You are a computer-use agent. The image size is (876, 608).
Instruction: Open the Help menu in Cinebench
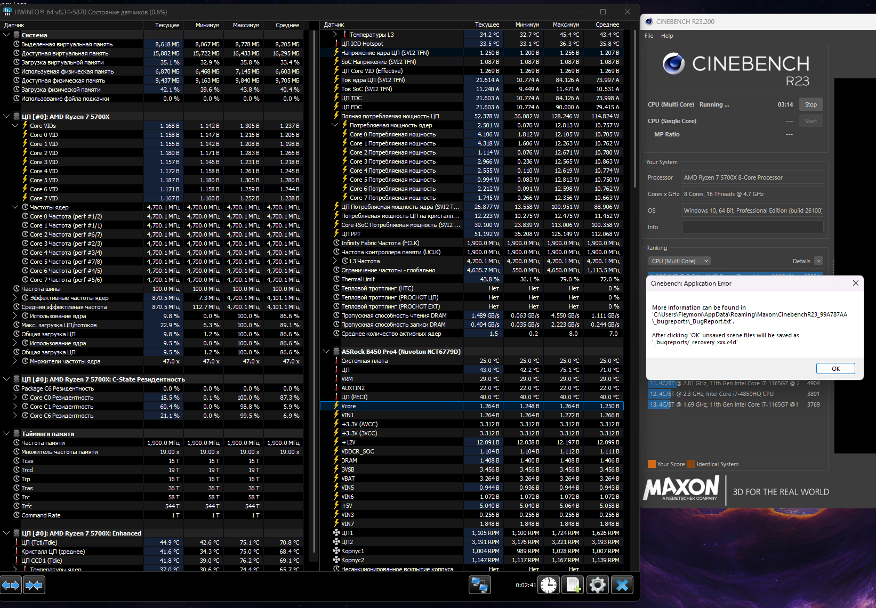pos(667,36)
